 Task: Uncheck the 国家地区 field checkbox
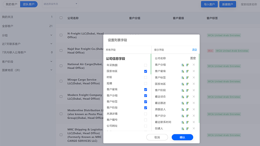(146, 71)
